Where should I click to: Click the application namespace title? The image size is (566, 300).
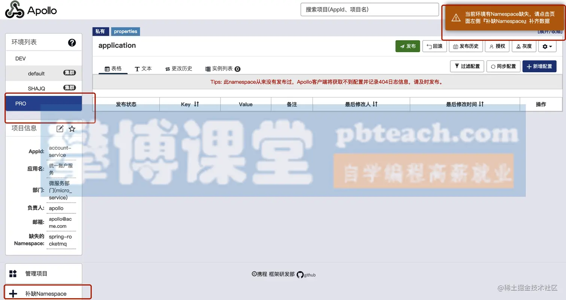click(117, 46)
